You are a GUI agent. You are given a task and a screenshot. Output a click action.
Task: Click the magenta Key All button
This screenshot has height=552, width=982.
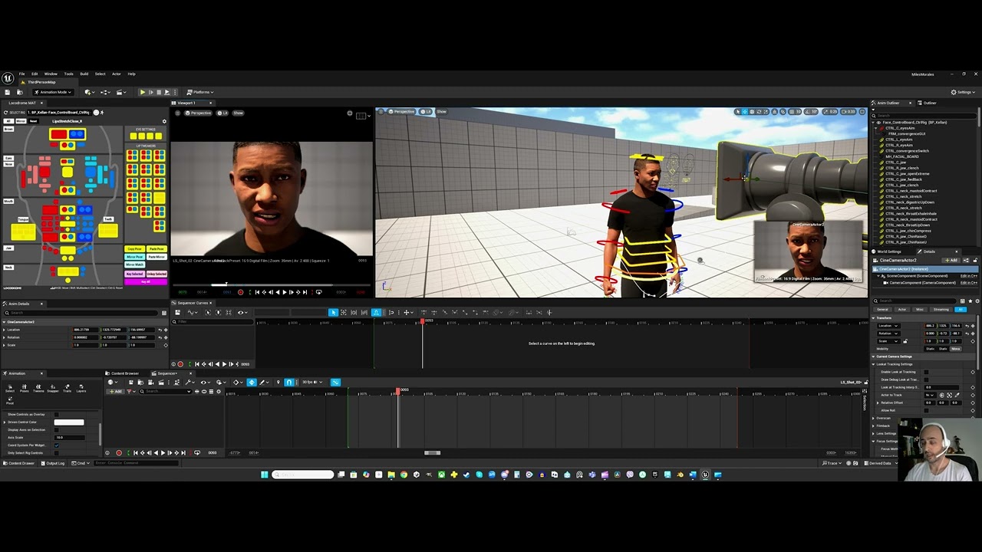146,281
